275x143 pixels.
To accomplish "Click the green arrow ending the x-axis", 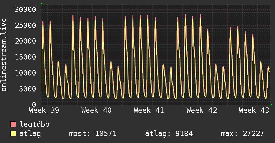I will point(271,105).
